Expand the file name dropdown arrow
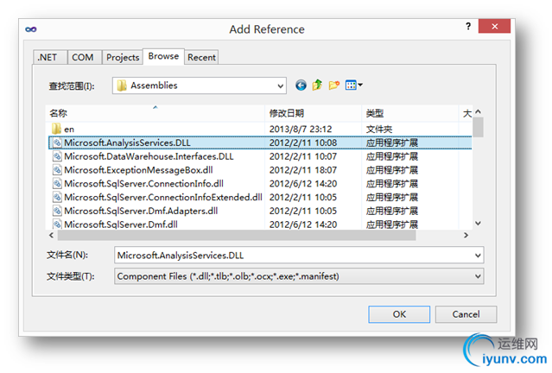The image size is (552, 373). coord(478,256)
